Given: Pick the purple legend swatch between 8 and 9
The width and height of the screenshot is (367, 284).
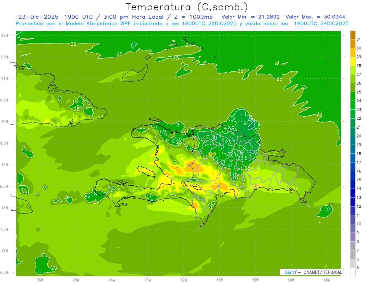Looking at the screenshot, I should click(x=353, y=237).
